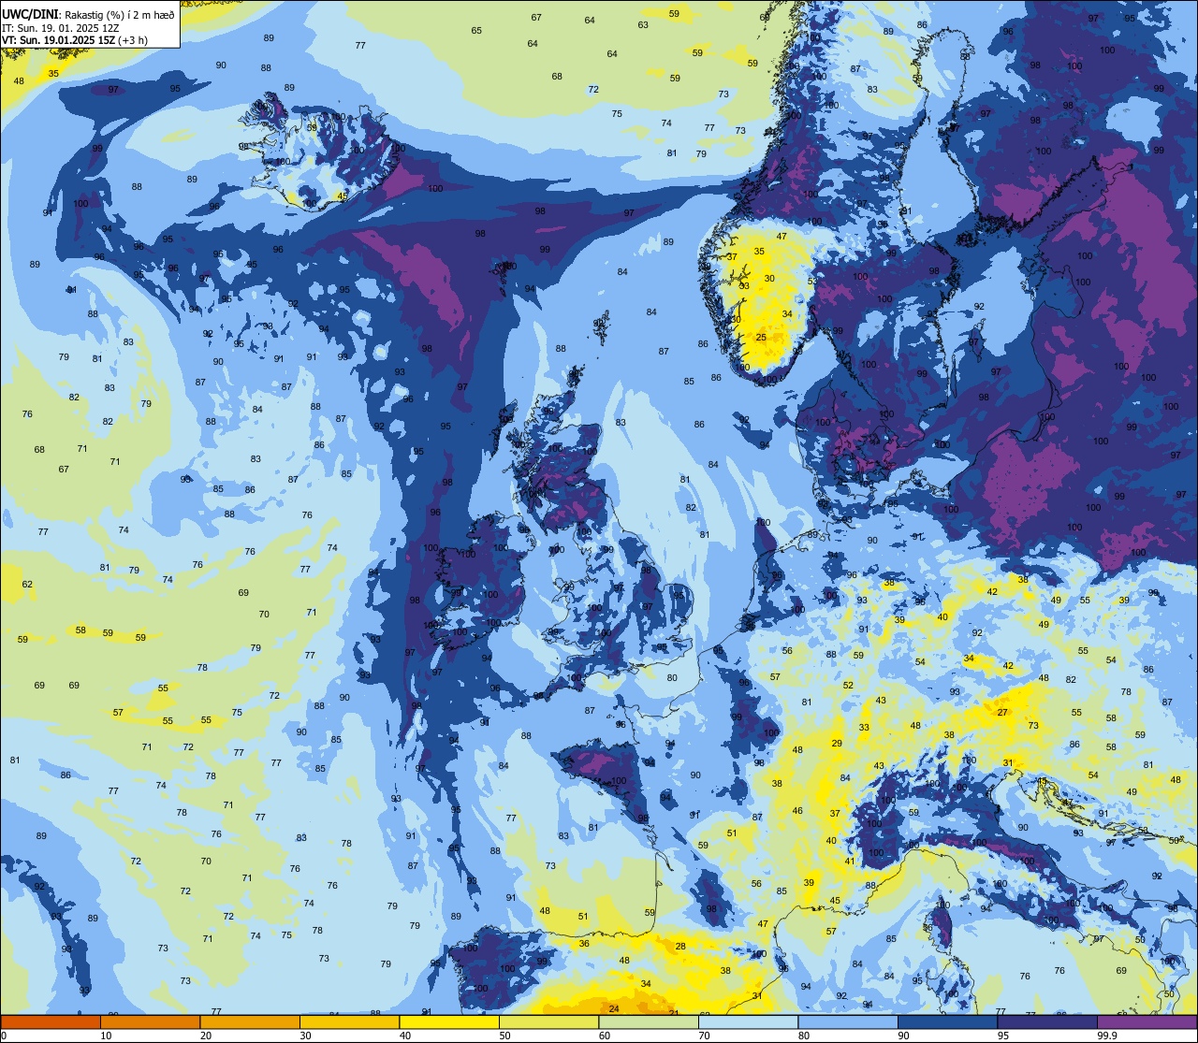The height and width of the screenshot is (1043, 1198).
Task: Click the 70–80 pale blue legend swatch
Action: click(x=748, y=1021)
